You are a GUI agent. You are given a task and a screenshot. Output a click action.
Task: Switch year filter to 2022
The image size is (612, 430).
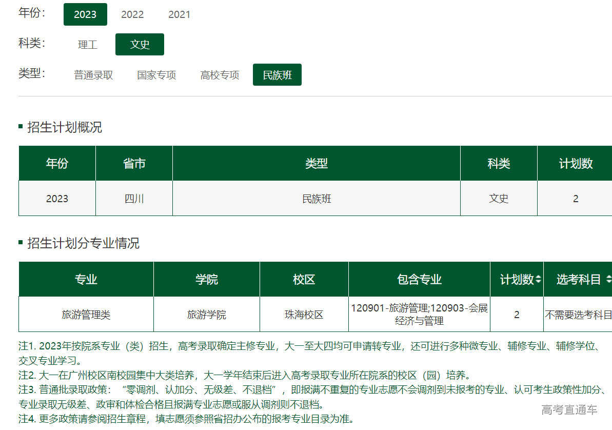pos(132,14)
